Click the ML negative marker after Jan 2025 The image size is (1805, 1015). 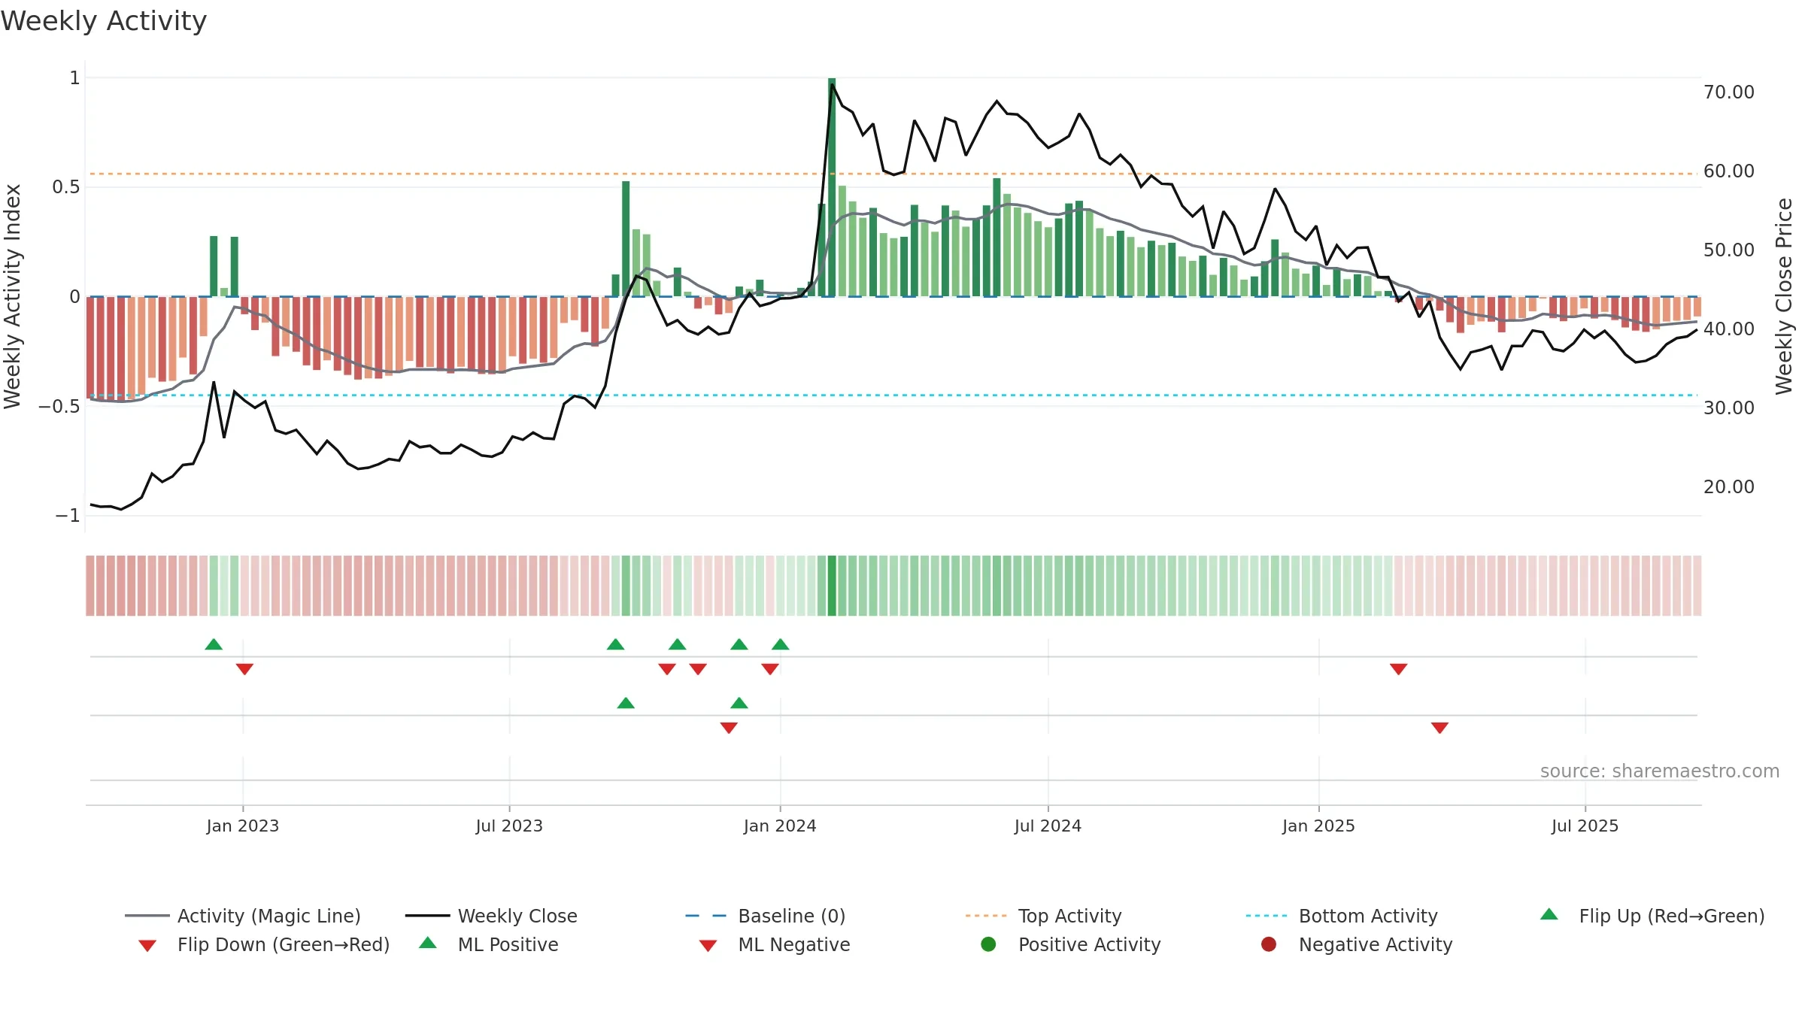click(x=1439, y=728)
